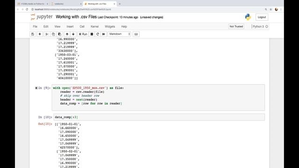Open the Cell menu
This screenshot has height=168, width=299.
coord(82,27)
